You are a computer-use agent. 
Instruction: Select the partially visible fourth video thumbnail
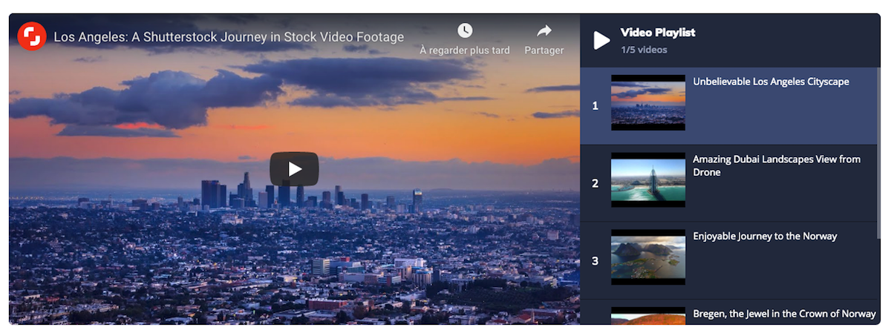coord(648,316)
